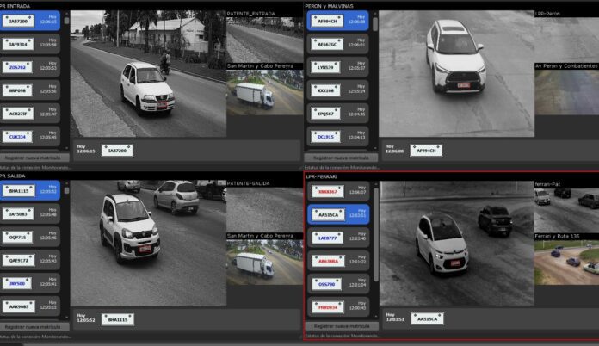Click the PERON y MALVINAS list down scroll arrow

coord(375,148)
